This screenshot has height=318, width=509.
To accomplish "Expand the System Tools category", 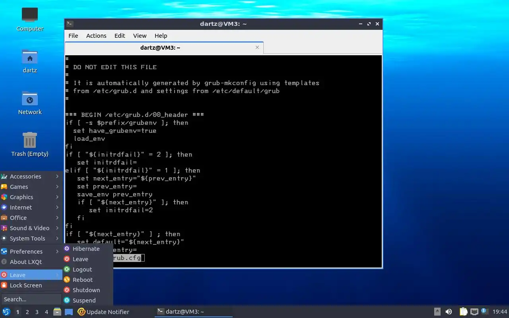I will coord(31,238).
